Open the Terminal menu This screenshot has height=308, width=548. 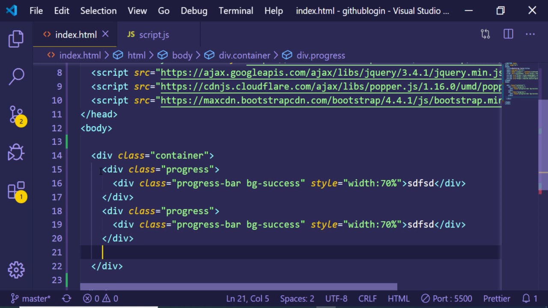point(235,11)
